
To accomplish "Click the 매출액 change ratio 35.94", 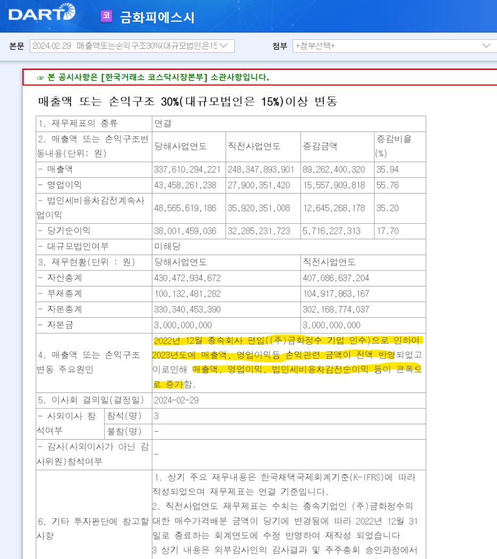I will pyautogui.click(x=388, y=170).
